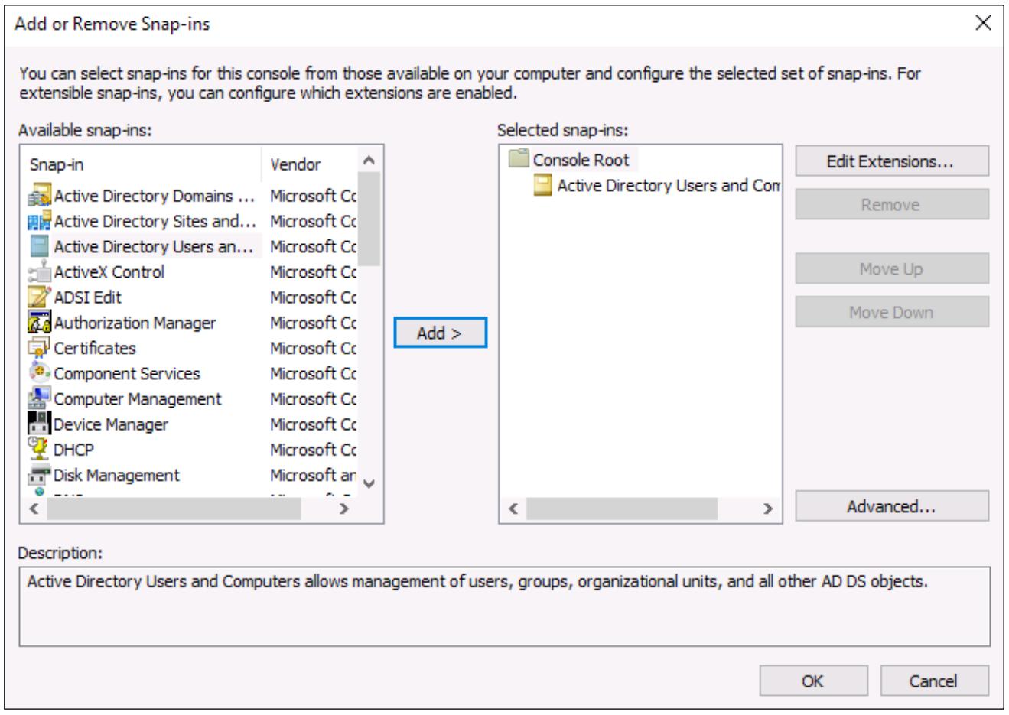
Task: Click the Component Services icon
Action: pyautogui.click(x=39, y=373)
